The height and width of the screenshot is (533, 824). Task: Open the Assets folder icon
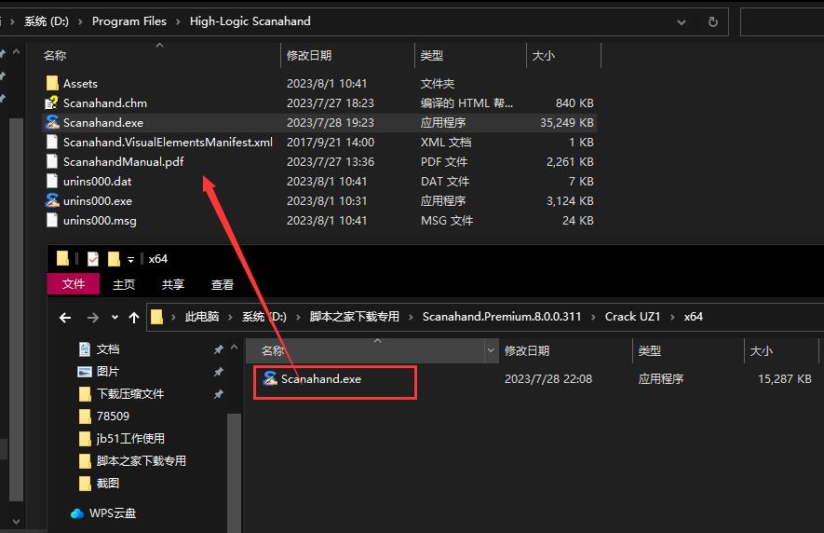(x=52, y=83)
